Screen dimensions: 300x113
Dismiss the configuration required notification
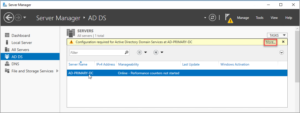pos(283,42)
